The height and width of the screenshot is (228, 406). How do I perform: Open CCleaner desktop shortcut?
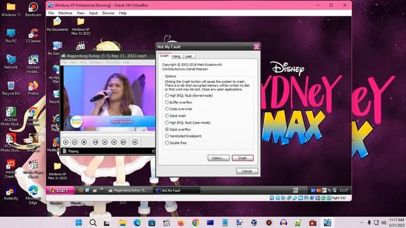[33, 35]
